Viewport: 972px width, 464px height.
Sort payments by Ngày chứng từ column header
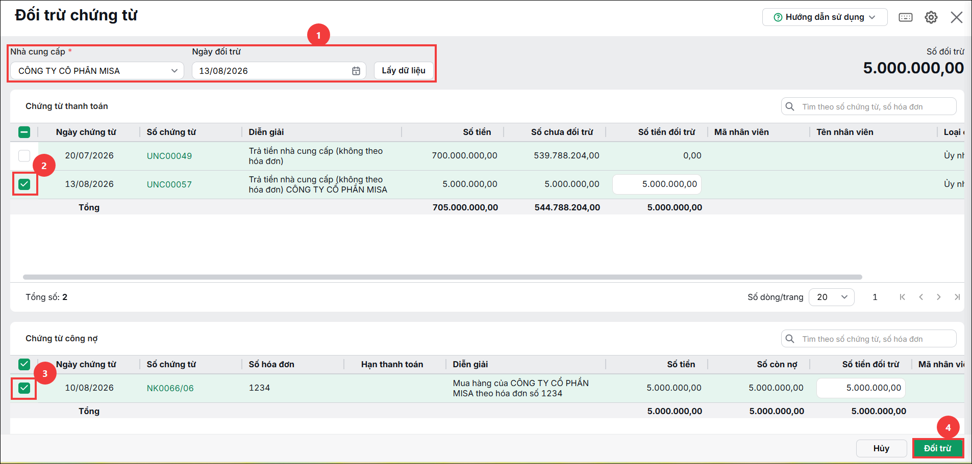pos(86,132)
